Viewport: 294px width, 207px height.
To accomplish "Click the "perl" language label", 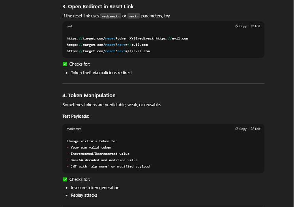I will (69, 26).
